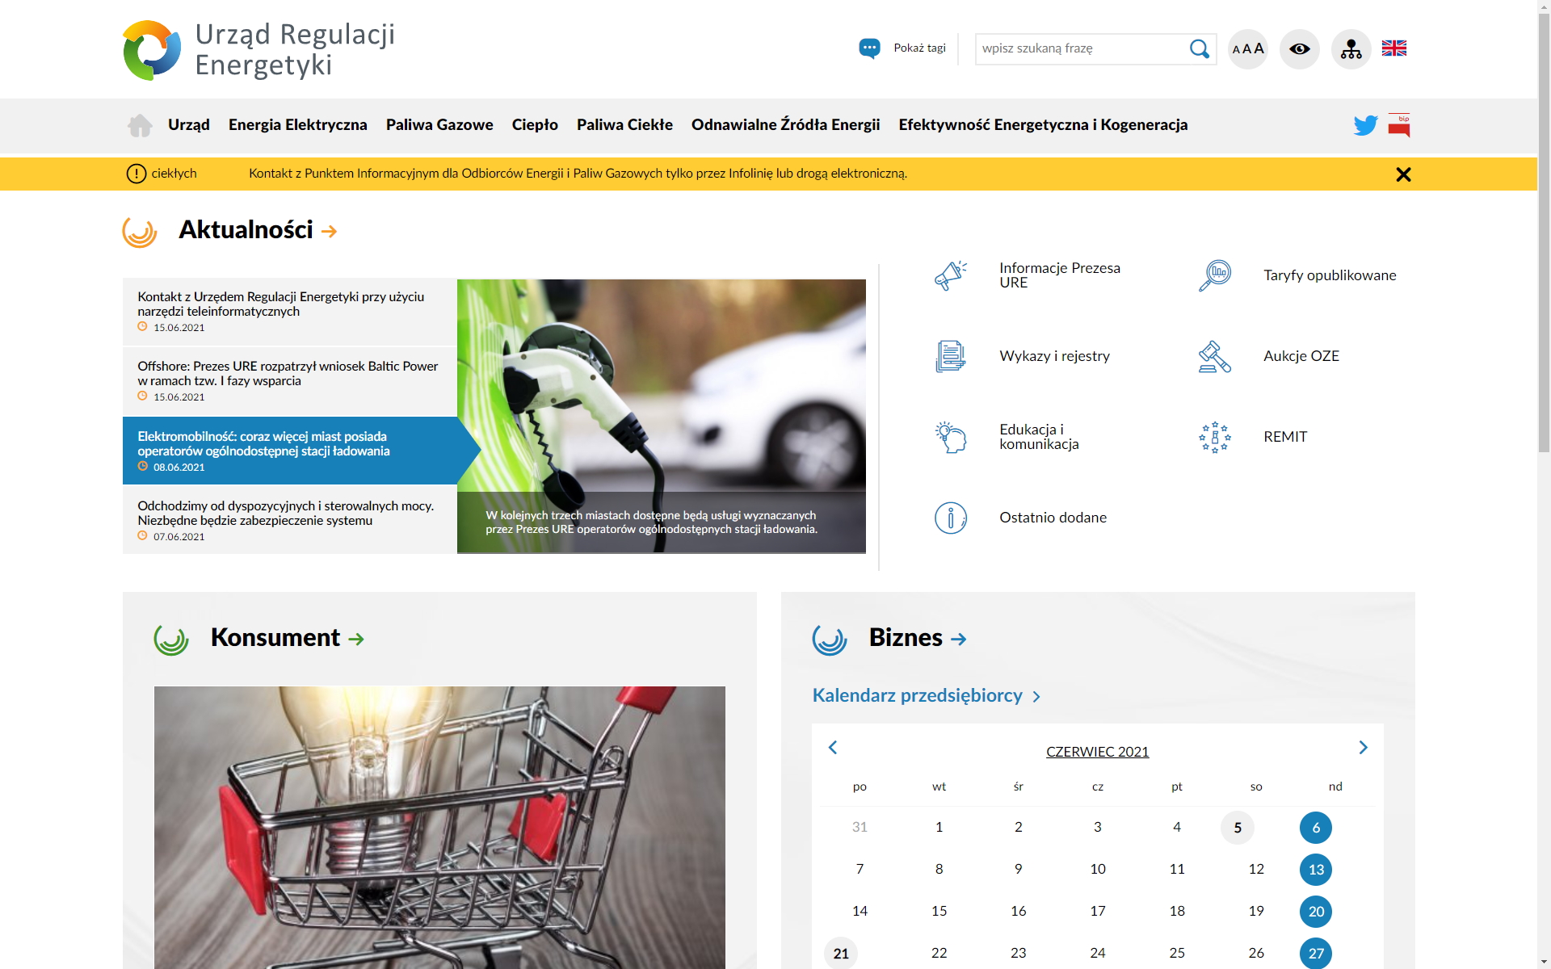
Task: Go to next month in calendar
Action: [x=1363, y=748]
